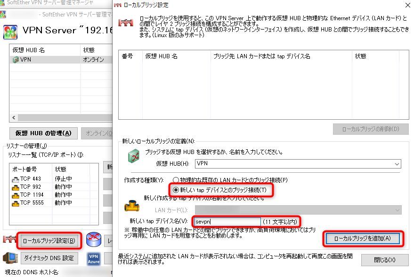Viewport: 414px width, 277px height.
Task: Click the ポート番号 column header
Action: [31, 169]
